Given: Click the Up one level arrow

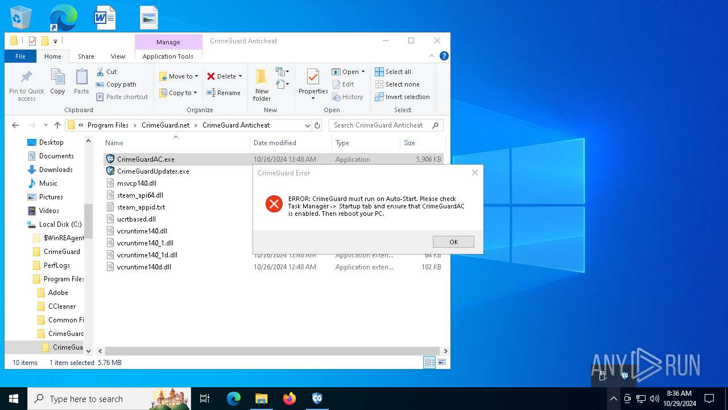Looking at the screenshot, I should [x=57, y=125].
